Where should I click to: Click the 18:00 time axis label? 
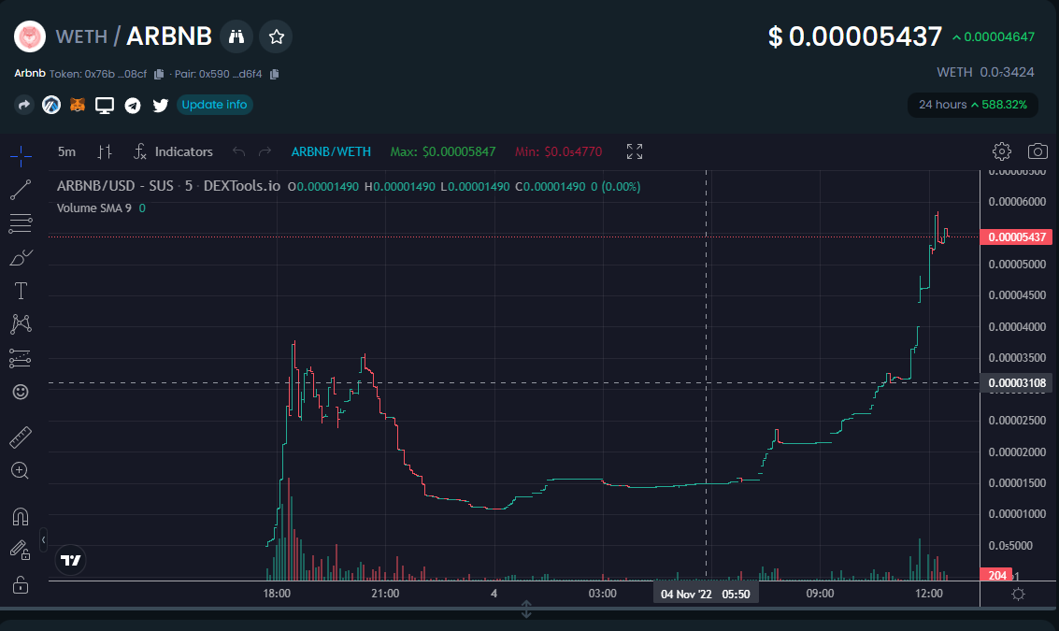(x=277, y=594)
